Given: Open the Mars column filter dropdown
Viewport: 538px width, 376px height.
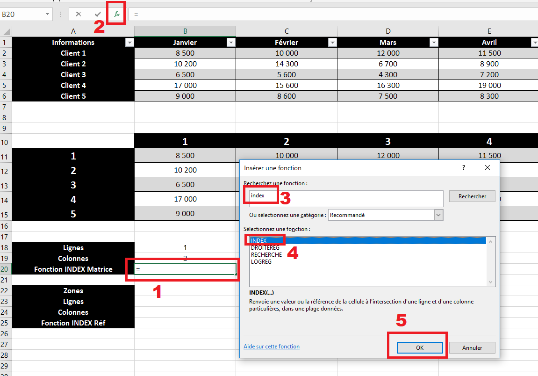Looking at the screenshot, I should (x=434, y=43).
